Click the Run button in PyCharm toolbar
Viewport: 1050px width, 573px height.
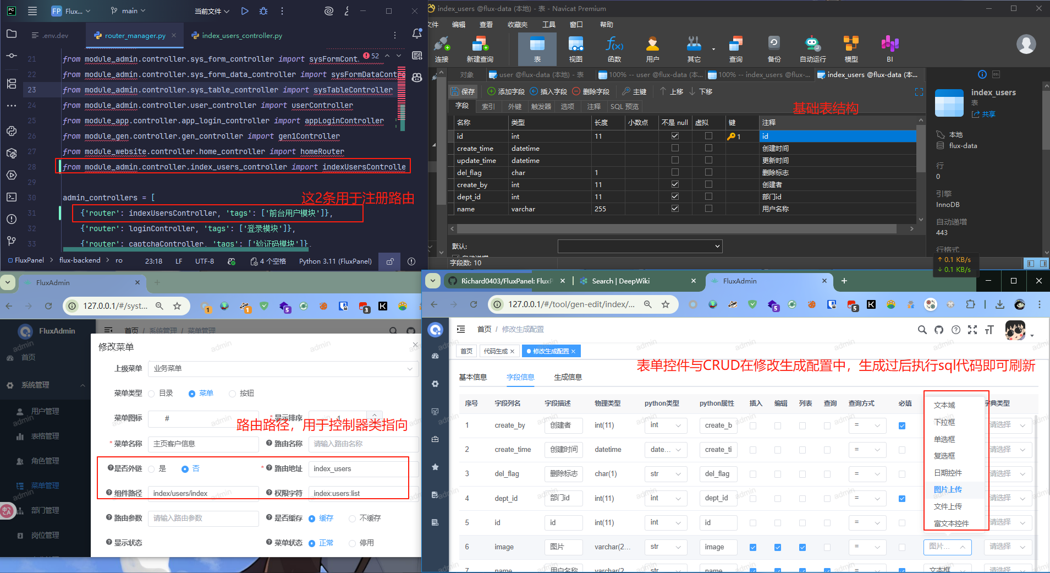coord(245,11)
